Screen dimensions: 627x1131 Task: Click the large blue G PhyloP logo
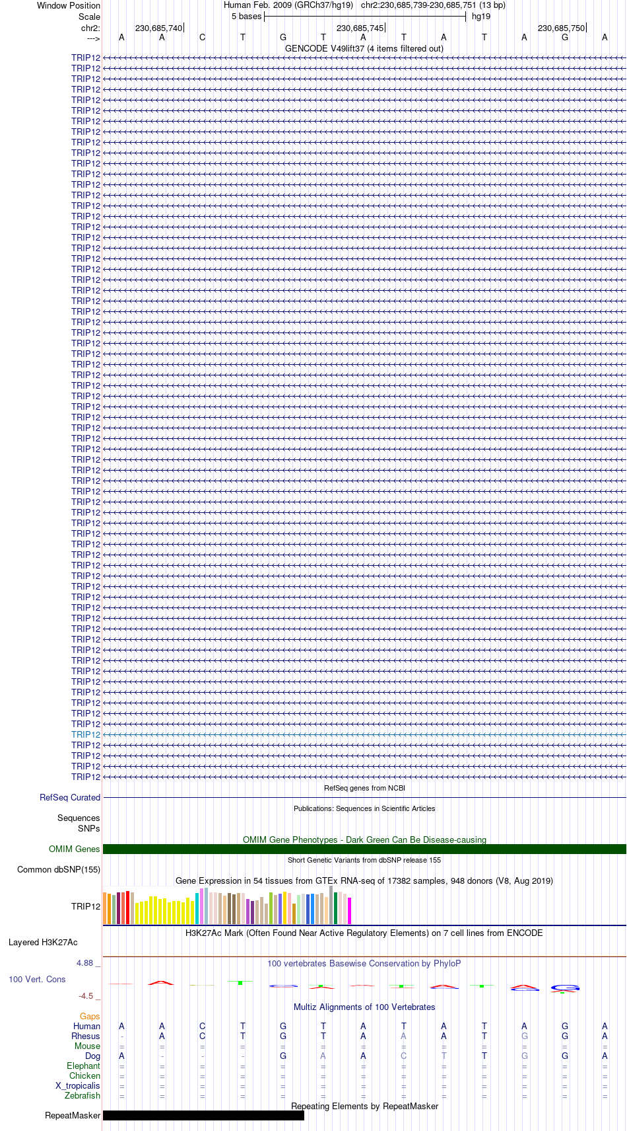[x=565, y=989]
